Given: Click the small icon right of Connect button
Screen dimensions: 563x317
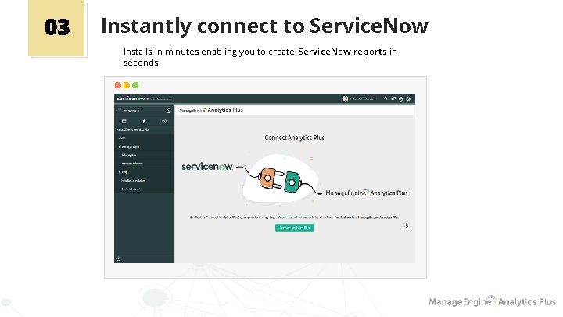Looking at the screenshot, I should (407, 225).
